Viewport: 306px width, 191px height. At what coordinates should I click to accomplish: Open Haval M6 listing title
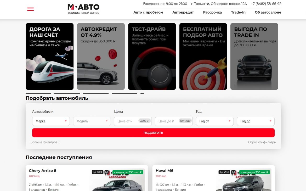tap(164, 171)
